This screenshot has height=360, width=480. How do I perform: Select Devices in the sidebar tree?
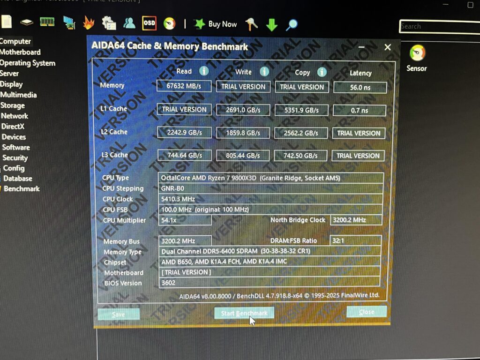click(x=14, y=137)
